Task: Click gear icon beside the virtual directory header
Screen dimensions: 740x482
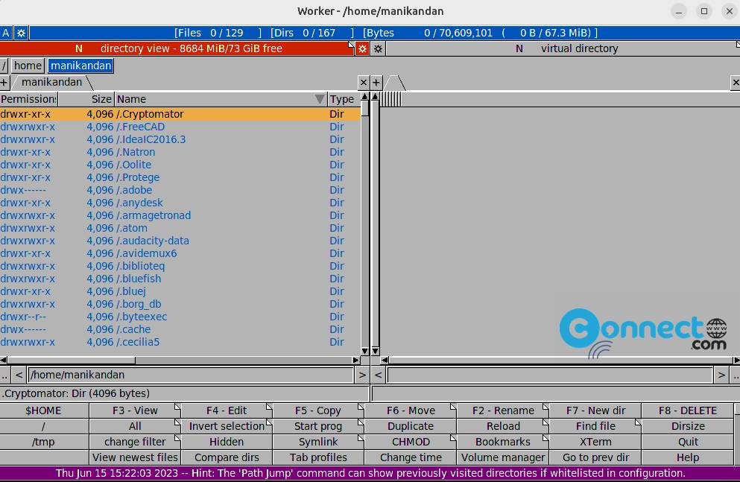Action: [x=378, y=48]
